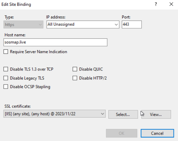Screen dimensions: 178x141
Task: Click the All Unassigned IP text
Action: (61, 24)
